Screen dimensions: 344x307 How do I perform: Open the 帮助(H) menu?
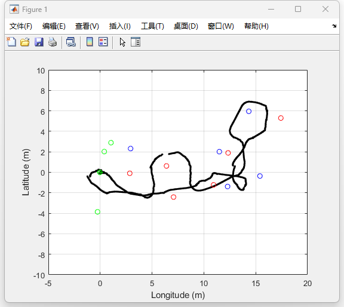click(x=256, y=26)
